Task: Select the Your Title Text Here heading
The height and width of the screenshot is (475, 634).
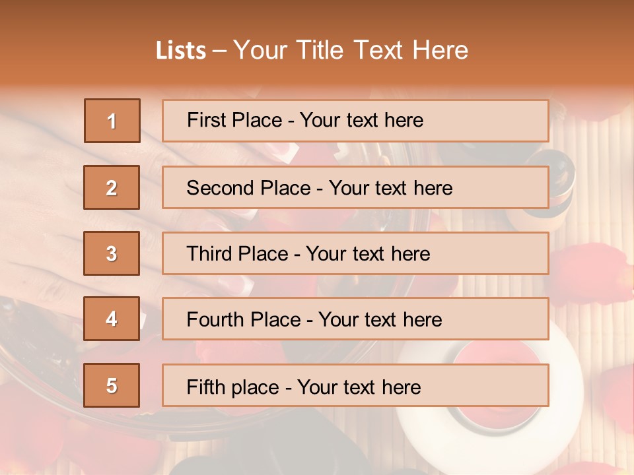Action: [350, 50]
